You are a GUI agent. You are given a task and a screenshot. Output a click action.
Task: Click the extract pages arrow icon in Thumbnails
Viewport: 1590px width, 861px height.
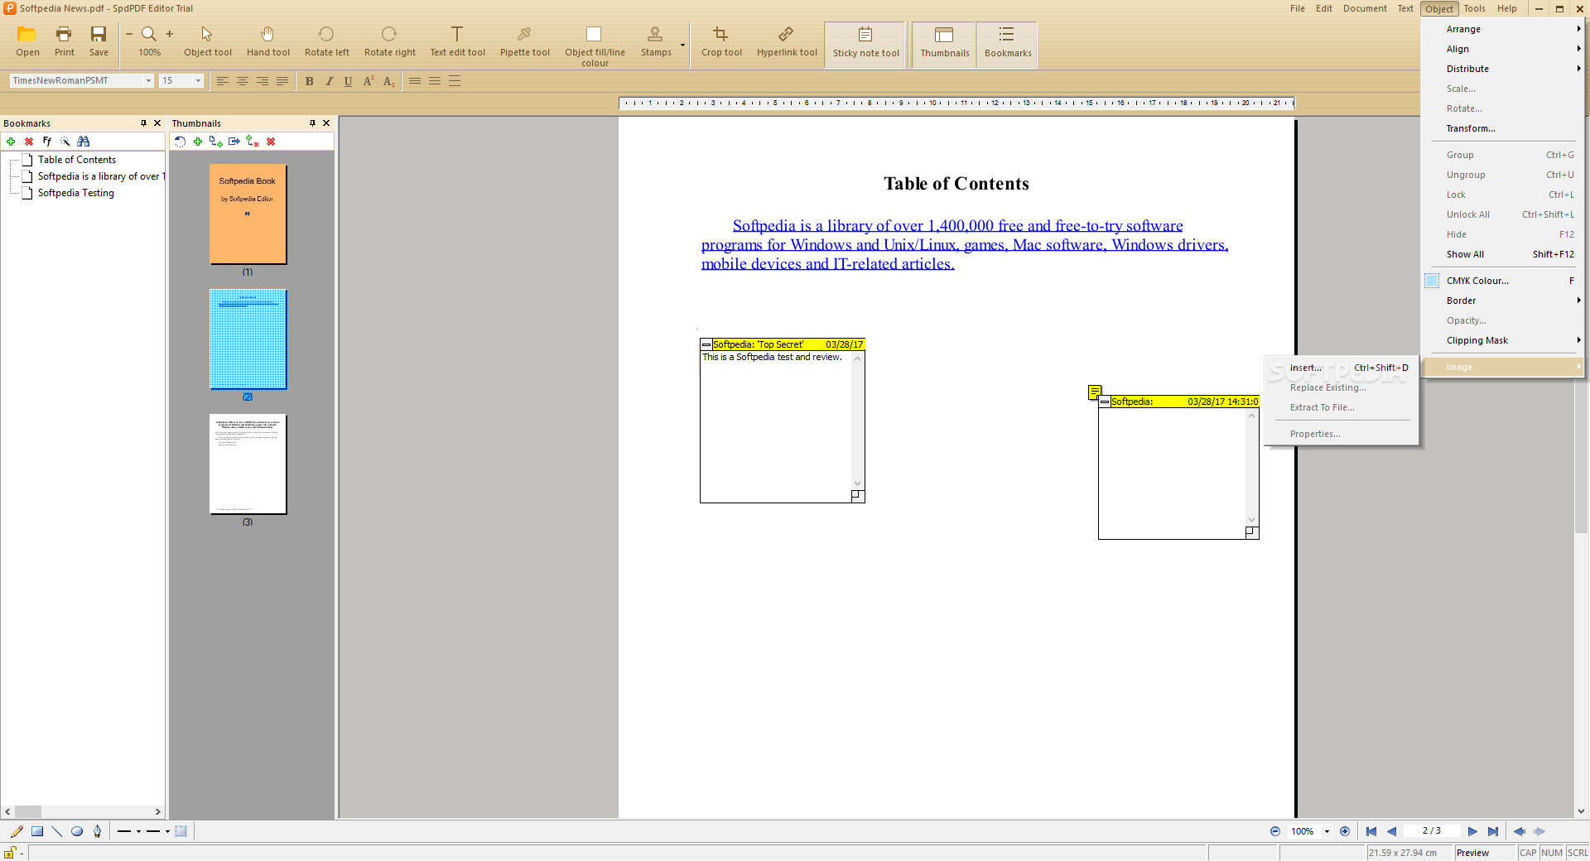(234, 142)
